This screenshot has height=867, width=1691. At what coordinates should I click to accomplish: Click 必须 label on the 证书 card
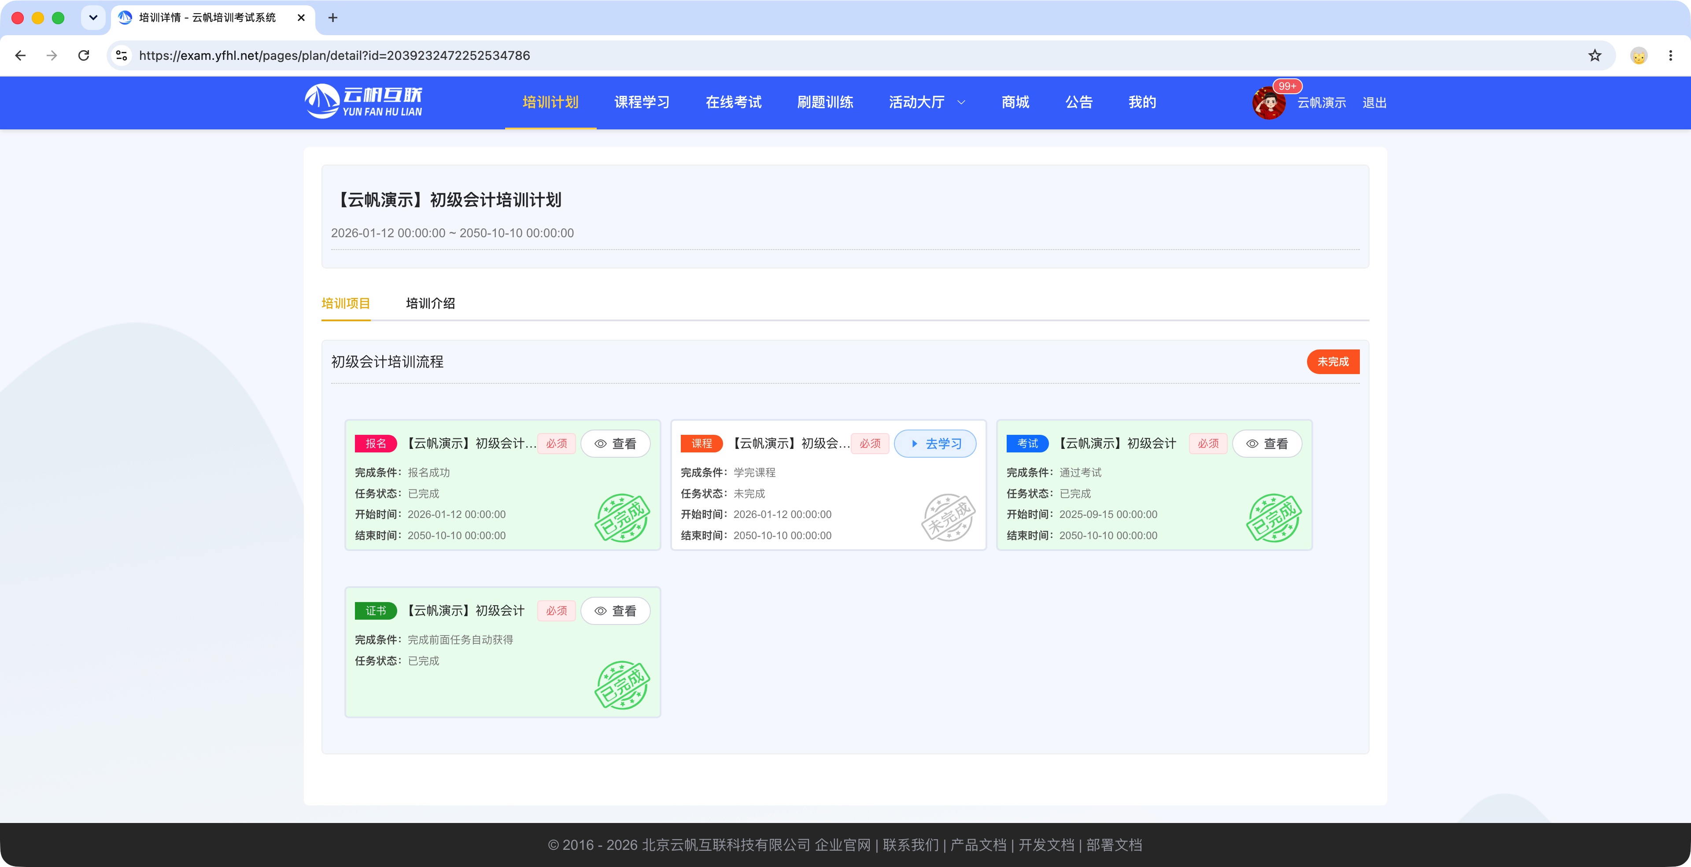556,611
